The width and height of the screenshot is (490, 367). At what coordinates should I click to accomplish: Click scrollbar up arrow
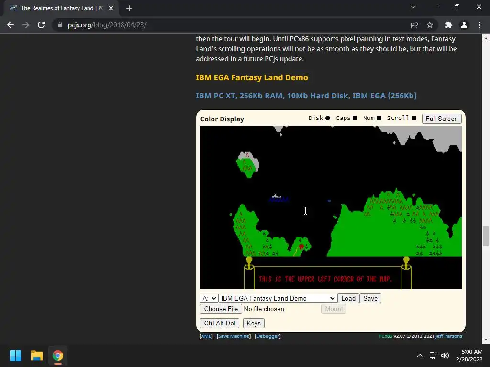(x=486, y=38)
